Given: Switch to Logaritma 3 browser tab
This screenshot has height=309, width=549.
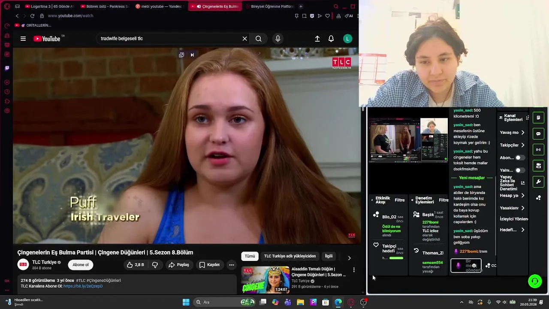Looking at the screenshot, I should click(x=49, y=6).
